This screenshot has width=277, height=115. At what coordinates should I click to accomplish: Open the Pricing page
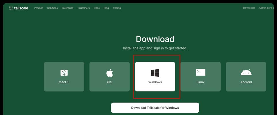(x=117, y=8)
